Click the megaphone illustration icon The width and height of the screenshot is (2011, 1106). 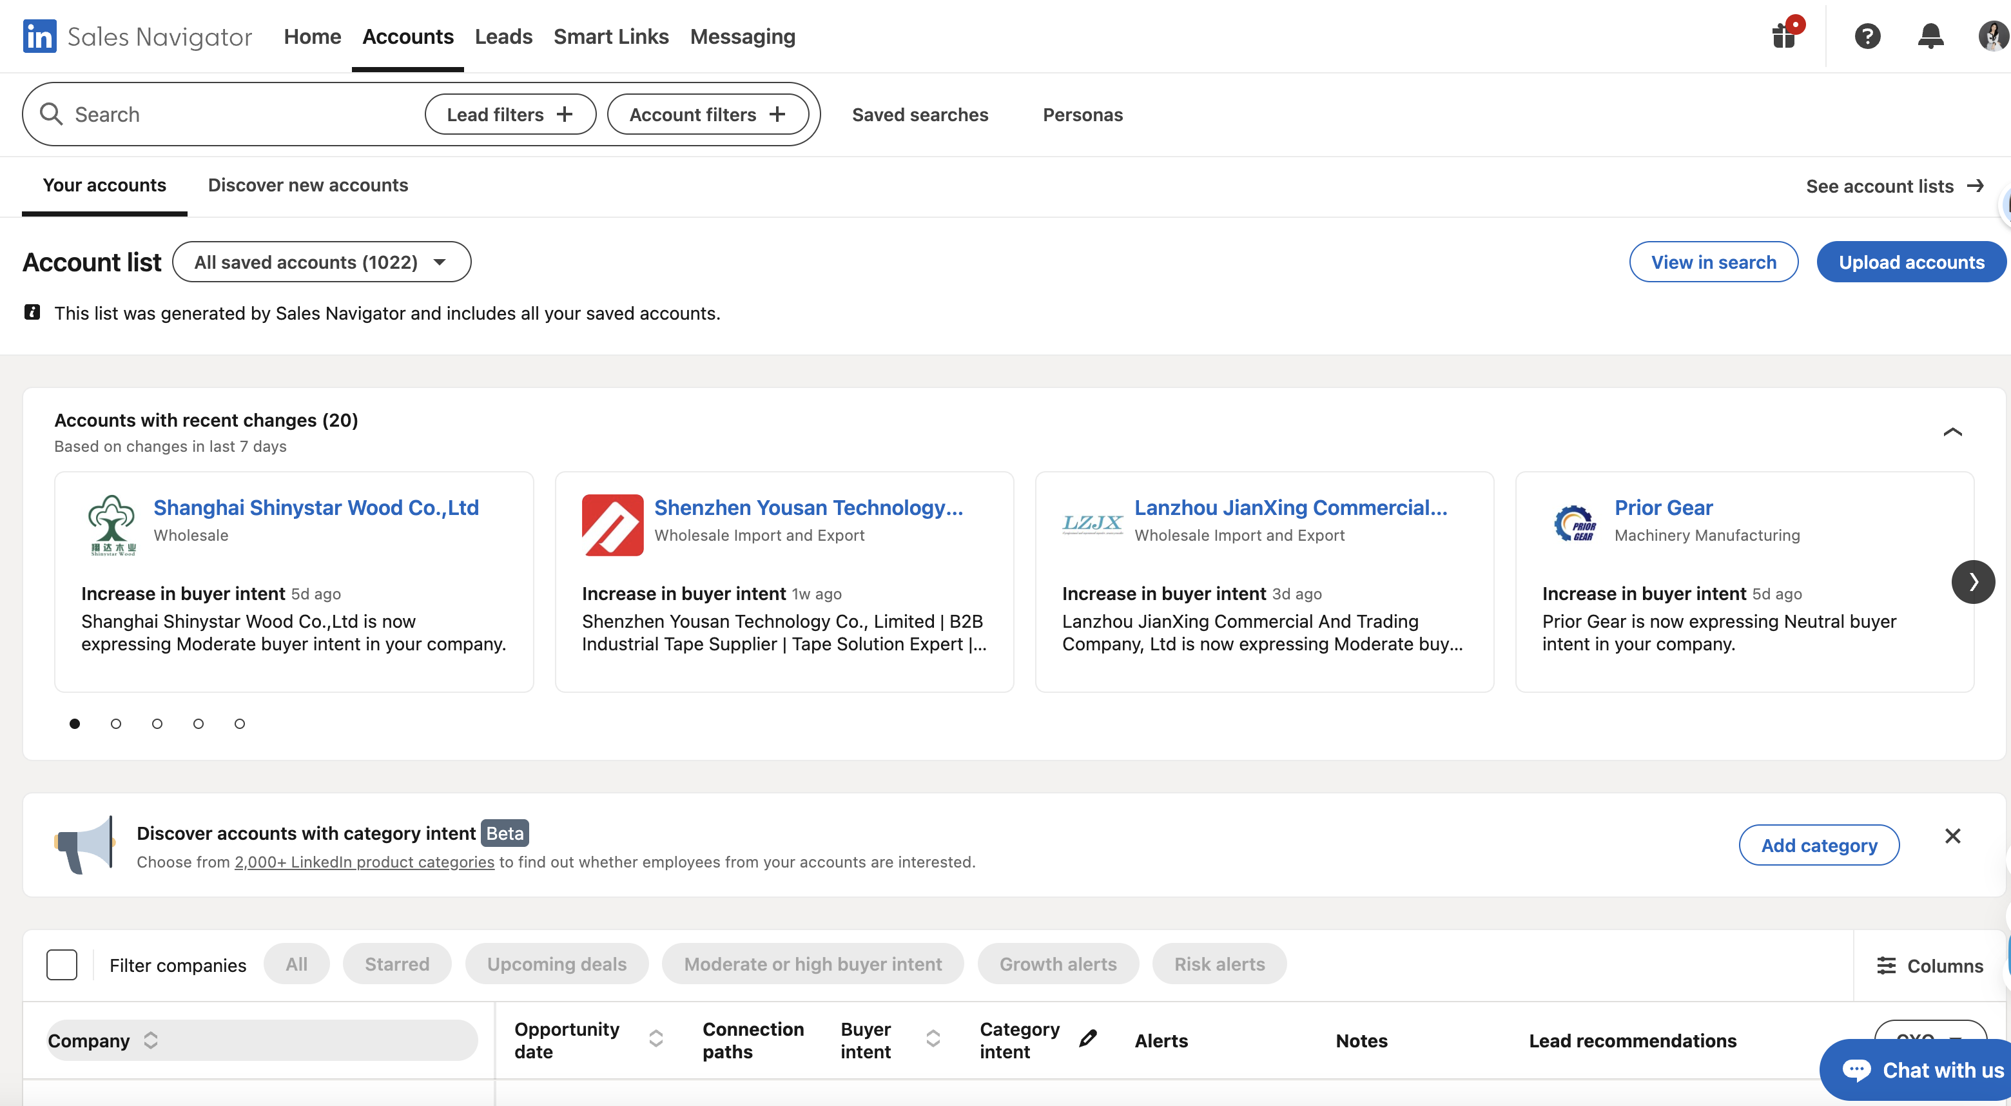click(x=85, y=846)
